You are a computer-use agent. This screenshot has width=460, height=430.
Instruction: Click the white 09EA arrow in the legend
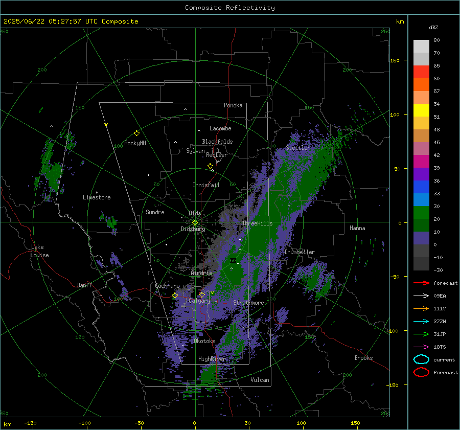pos(421,296)
